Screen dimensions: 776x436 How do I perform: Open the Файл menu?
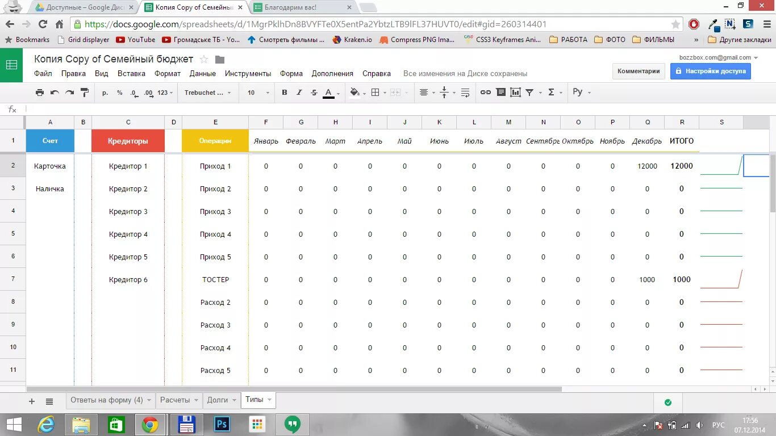(x=43, y=74)
